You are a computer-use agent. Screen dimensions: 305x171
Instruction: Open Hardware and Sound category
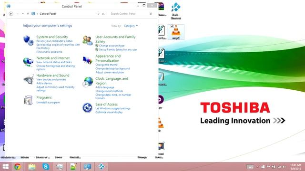[53, 76]
